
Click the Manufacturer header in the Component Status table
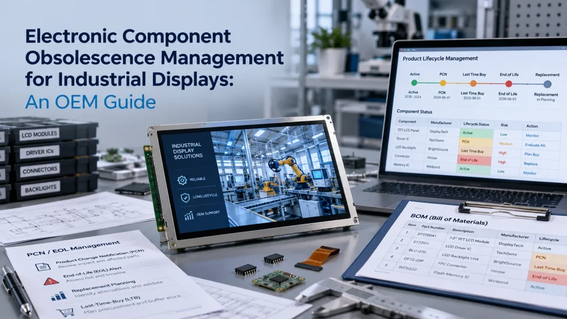click(441, 123)
